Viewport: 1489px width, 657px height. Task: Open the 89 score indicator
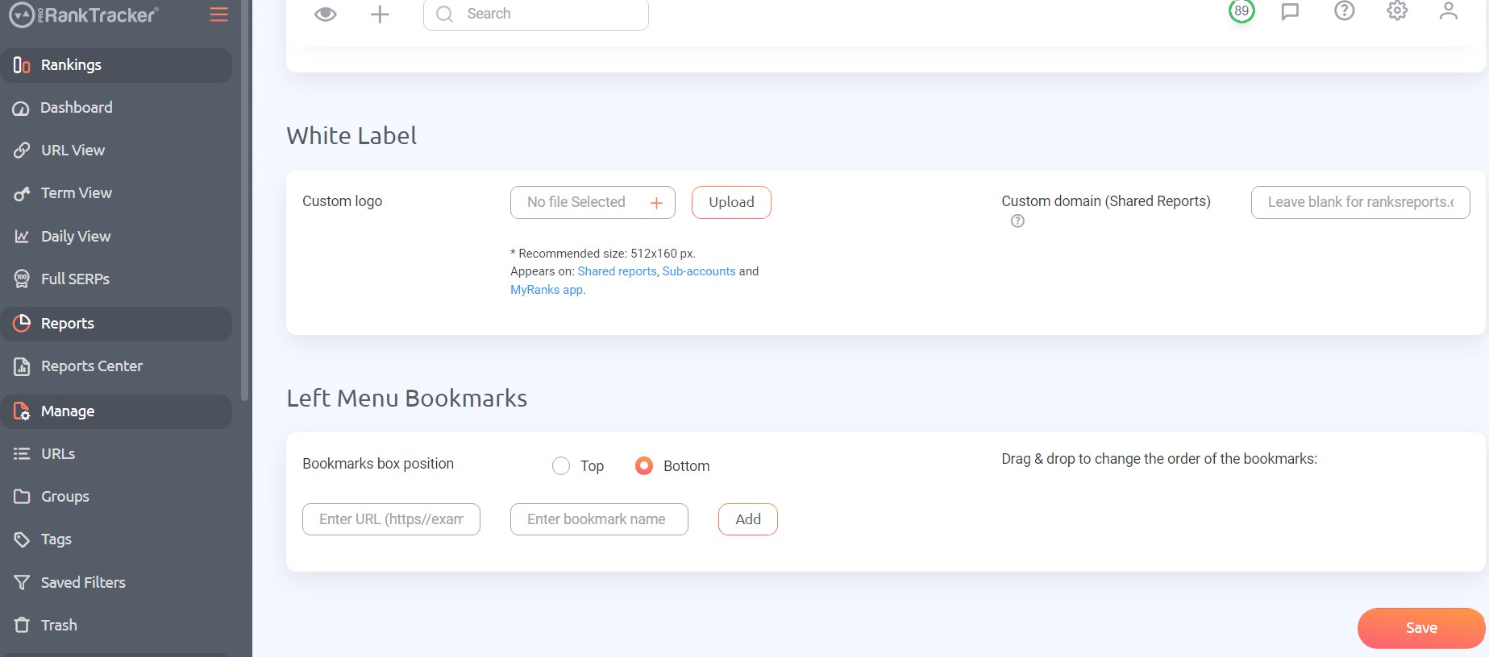(1242, 10)
